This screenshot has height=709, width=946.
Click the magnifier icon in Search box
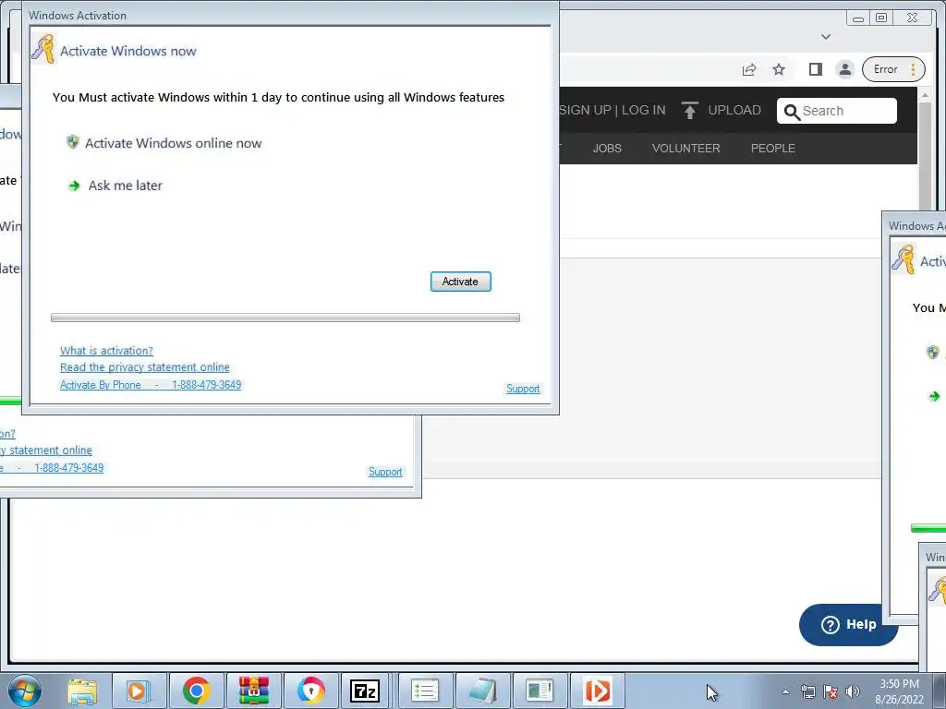pyautogui.click(x=792, y=112)
